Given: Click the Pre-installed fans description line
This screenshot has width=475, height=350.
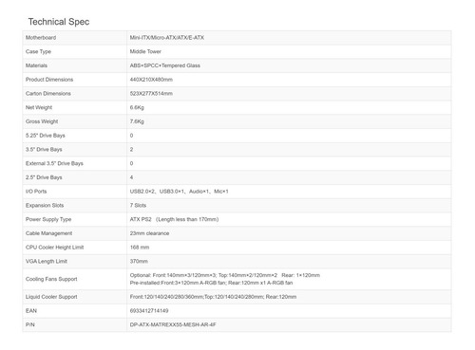Looking at the screenshot, I should pyautogui.click(x=211, y=283).
